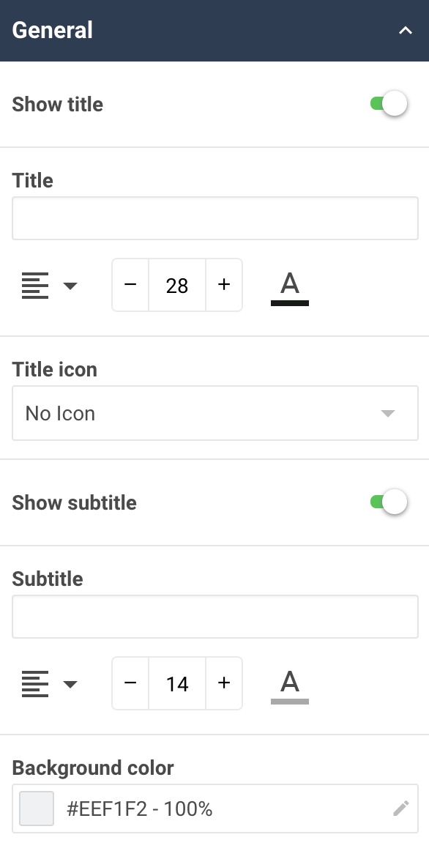
Task: Click the title text alignment icon
Action: tap(35, 285)
